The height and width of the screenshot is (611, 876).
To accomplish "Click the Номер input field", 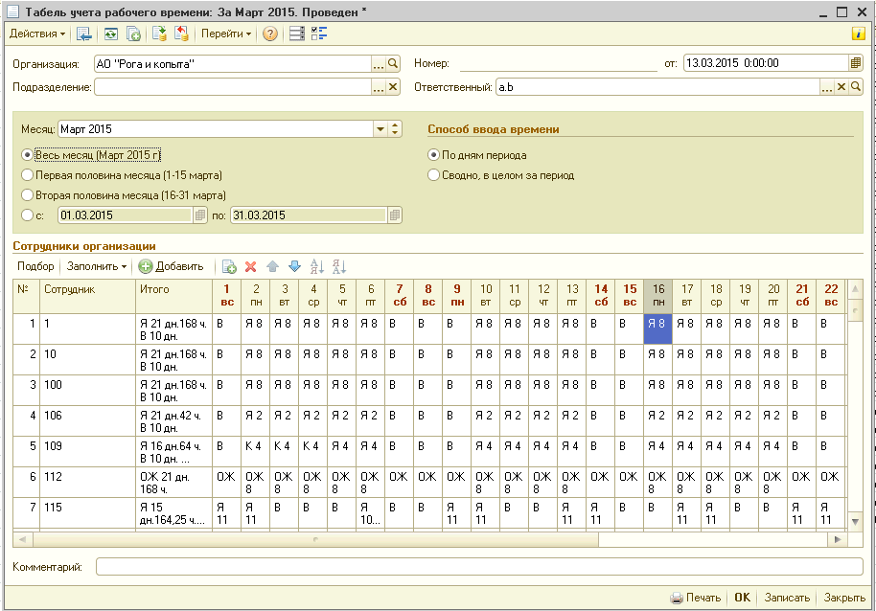I will (x=558, y=63).
